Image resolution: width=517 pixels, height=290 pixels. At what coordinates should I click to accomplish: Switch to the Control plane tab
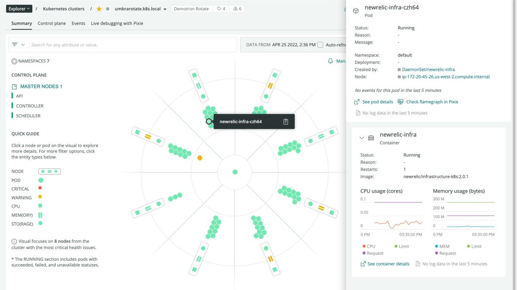(x=52, y=23)
